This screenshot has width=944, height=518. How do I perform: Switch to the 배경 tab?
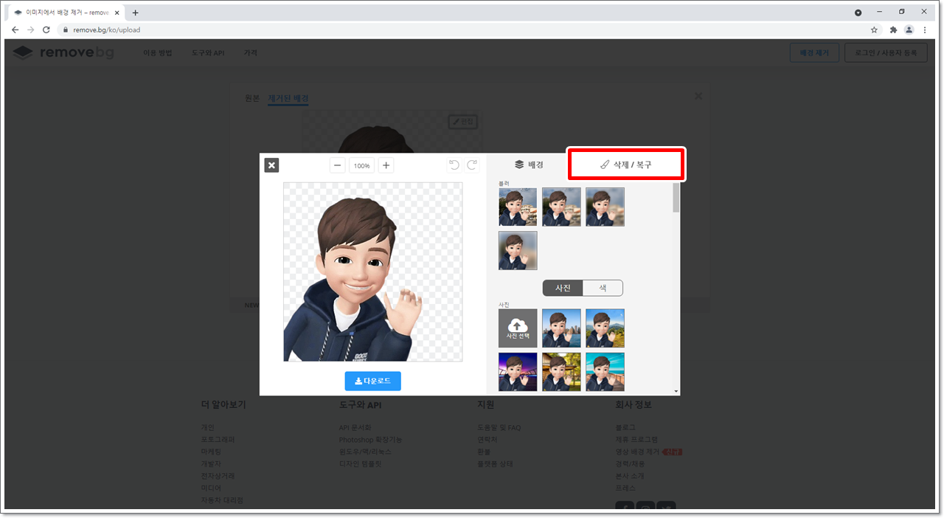[529, 165]
